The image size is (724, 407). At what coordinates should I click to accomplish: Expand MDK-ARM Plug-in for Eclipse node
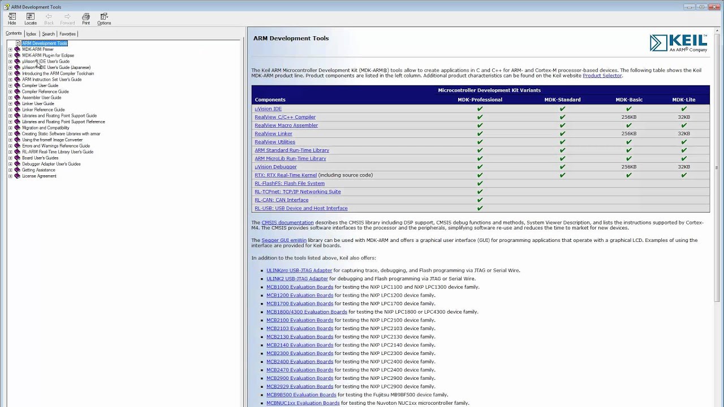click(10, 55)
